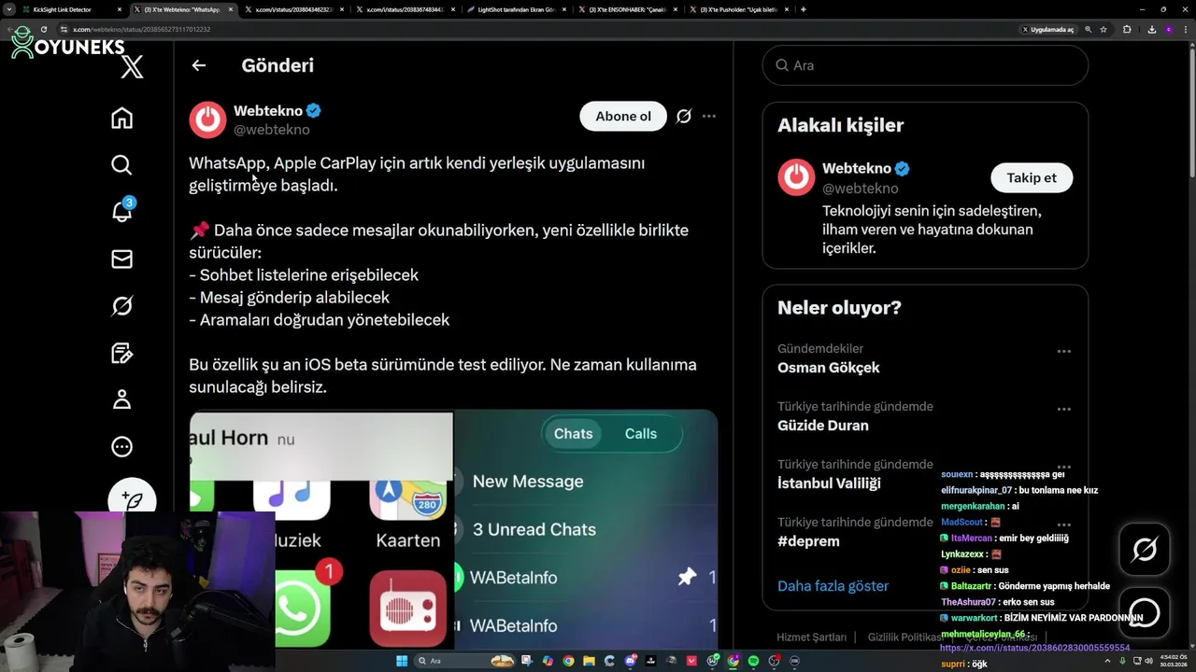Open Grok icon in left sidebar
The height and width of the screenshot is (672, 1196).
[121, 306]
